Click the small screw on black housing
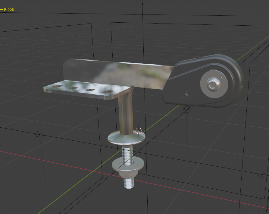 tap(187, 94)
